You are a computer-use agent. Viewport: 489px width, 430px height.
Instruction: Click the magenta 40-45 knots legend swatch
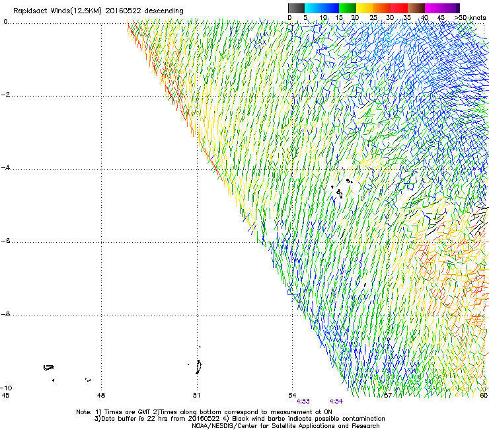tap(433, 8)
